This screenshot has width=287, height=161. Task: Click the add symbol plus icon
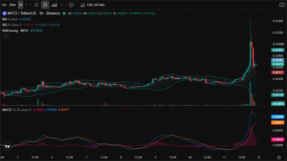click(71, 5)
